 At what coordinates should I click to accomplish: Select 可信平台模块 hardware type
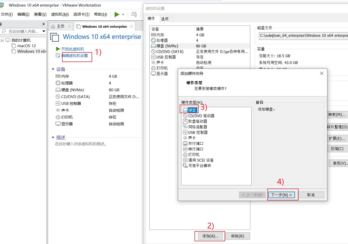[x=199, y=166]
